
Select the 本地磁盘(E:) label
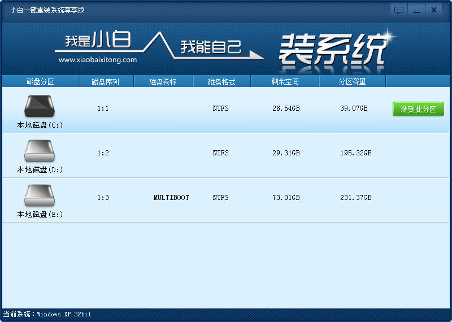[x=40, y=215]
